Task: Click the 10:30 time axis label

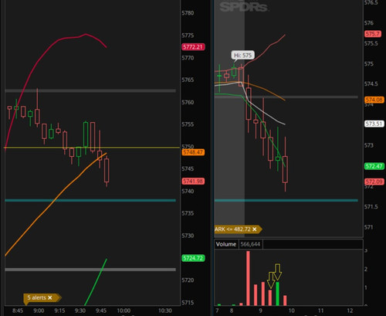Action: tap(165, 311)
